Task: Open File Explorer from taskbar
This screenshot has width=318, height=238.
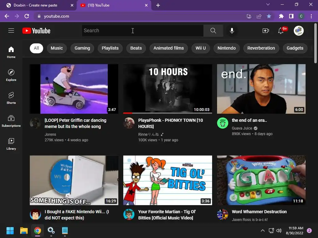Action: click(24, 231)
